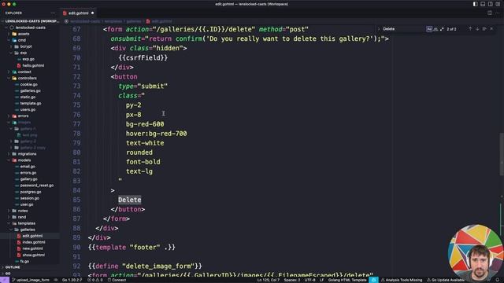Toggle Match Whole Word in find widget

pos(435,29)
